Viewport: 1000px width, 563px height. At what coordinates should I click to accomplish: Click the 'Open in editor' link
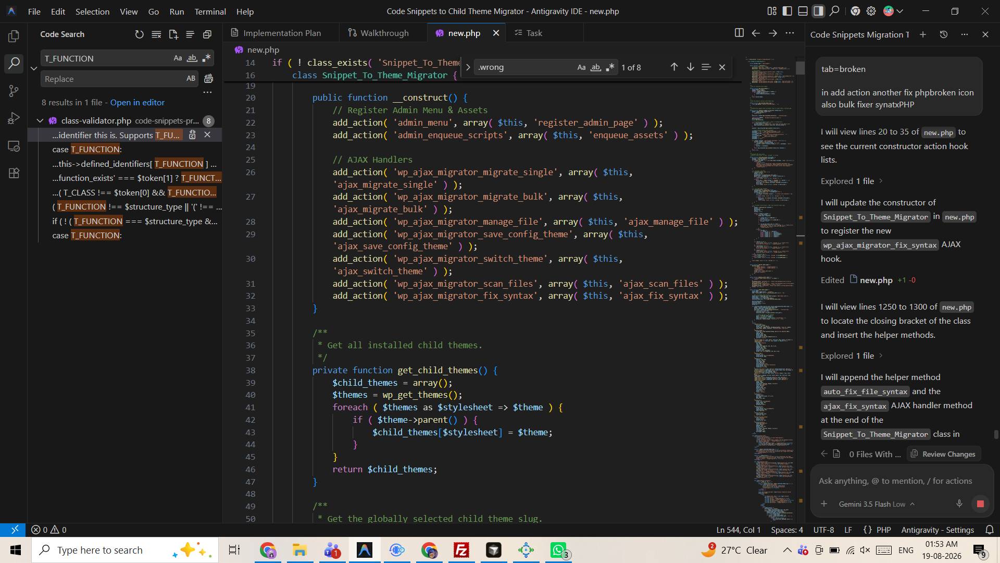[137, 102]
